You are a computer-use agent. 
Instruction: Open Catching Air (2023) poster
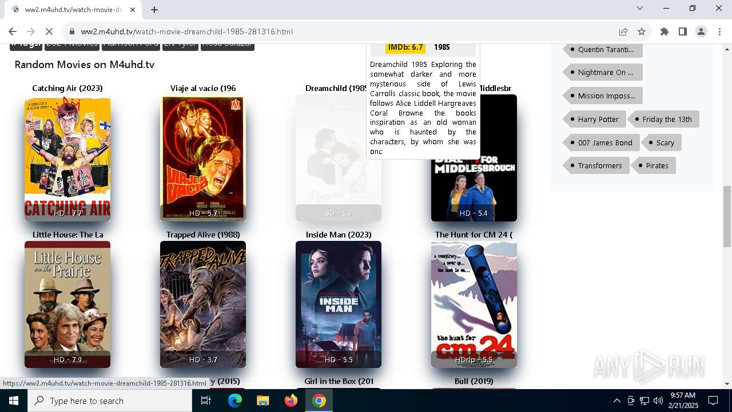(x=67, y=158)
